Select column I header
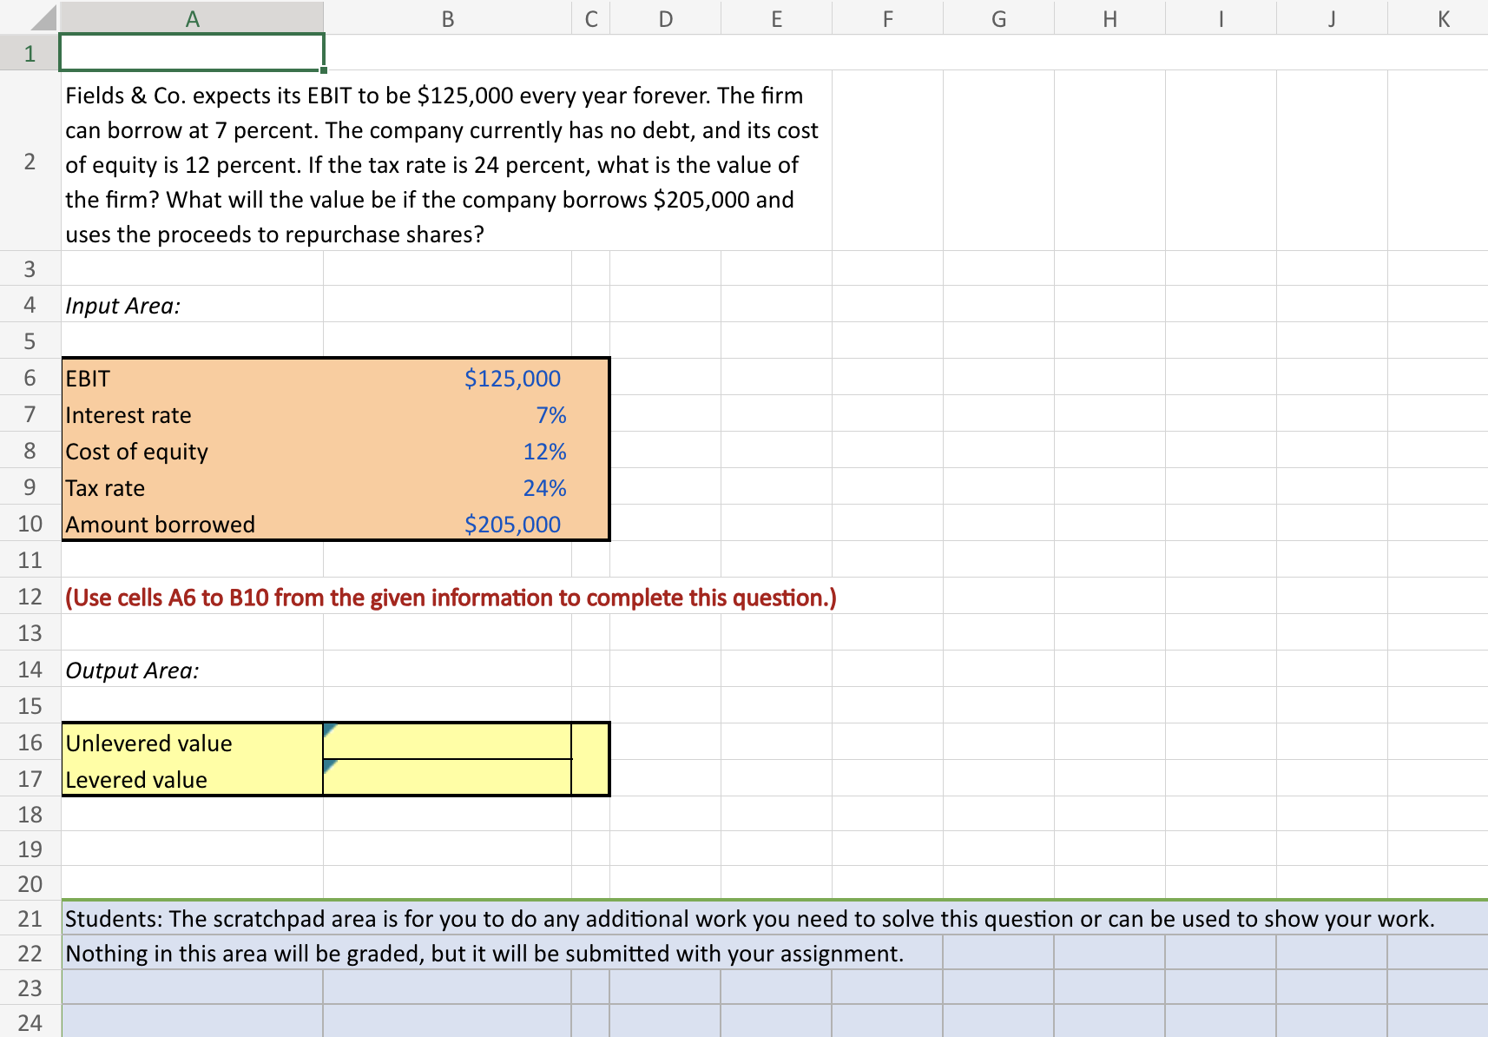The image size is (1488, 1037). click(x=1221, y=18)
